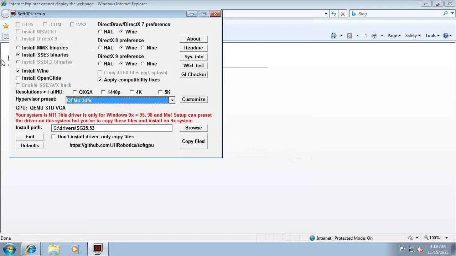
Task: Open the Hypervisor preset dropdown
Action: click(x=172, y=100)
